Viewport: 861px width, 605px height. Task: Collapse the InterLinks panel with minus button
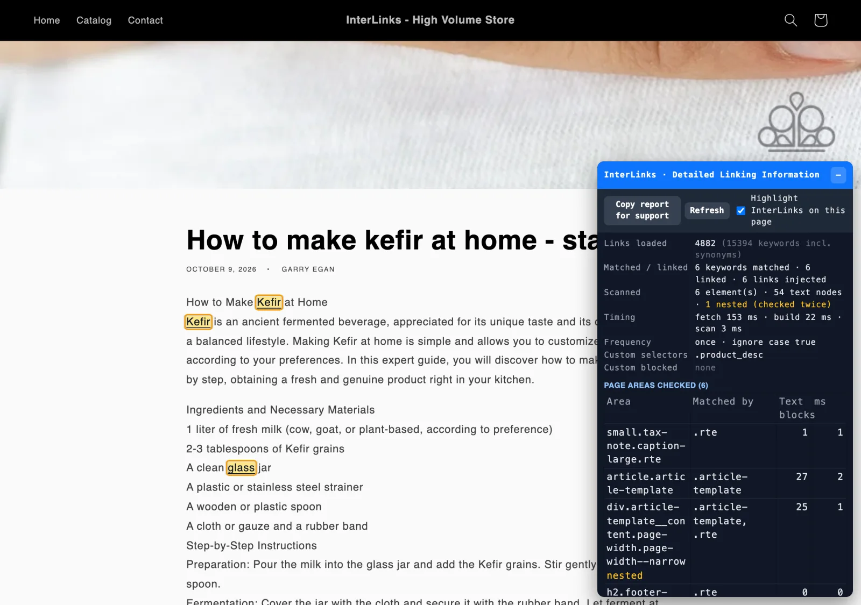(x=838, y=175)
